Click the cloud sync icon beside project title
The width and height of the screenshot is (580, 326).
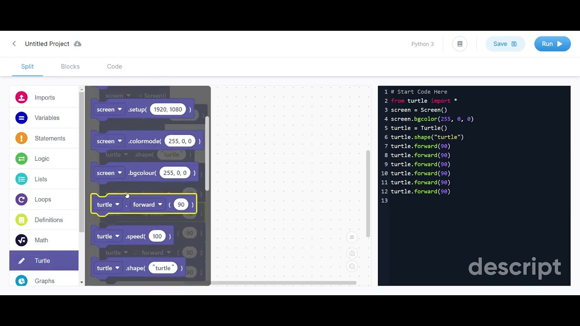click(77, 44)
